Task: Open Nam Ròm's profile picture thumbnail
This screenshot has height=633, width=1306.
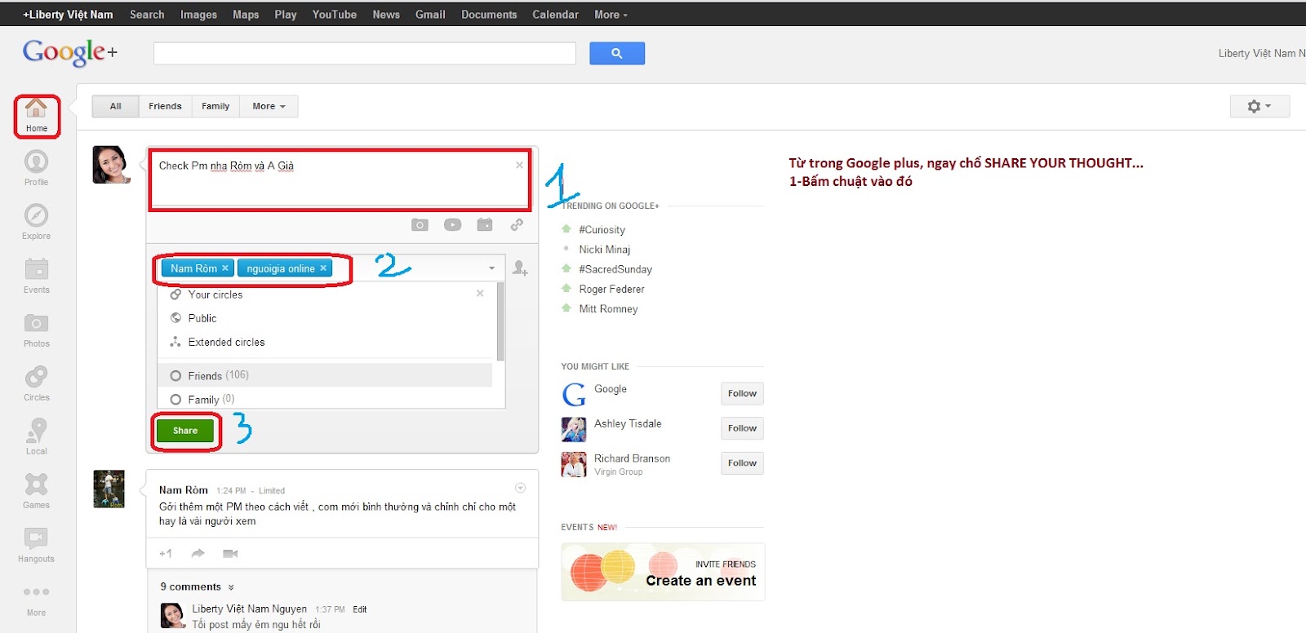Action: coord(109,489)
